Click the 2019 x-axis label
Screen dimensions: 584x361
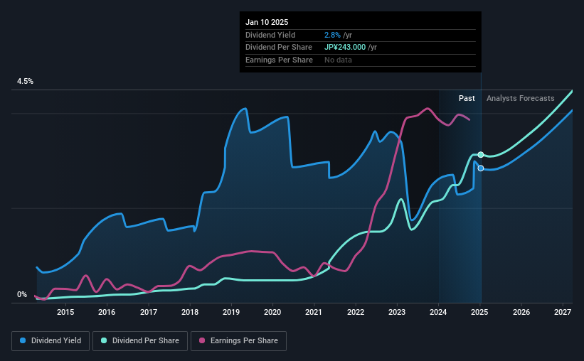231,312
